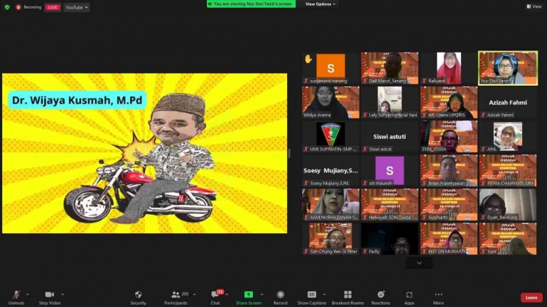Select the Afni video tile
Viewport: 547px width, 307px height.
tap(508, 136)
